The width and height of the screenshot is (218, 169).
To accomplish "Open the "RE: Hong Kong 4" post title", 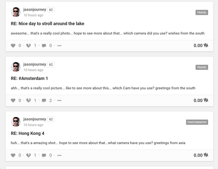I will click(27, 133).
